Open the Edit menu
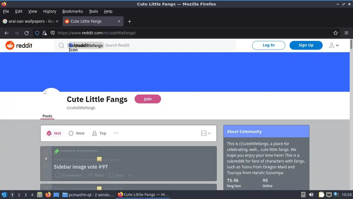Image resolution: width=353 pixels, height=199 pixels. 19,11
